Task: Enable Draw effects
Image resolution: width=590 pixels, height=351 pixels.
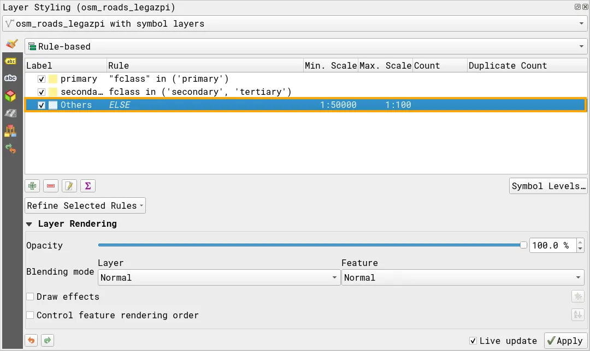Action: [x=31, y=296]
